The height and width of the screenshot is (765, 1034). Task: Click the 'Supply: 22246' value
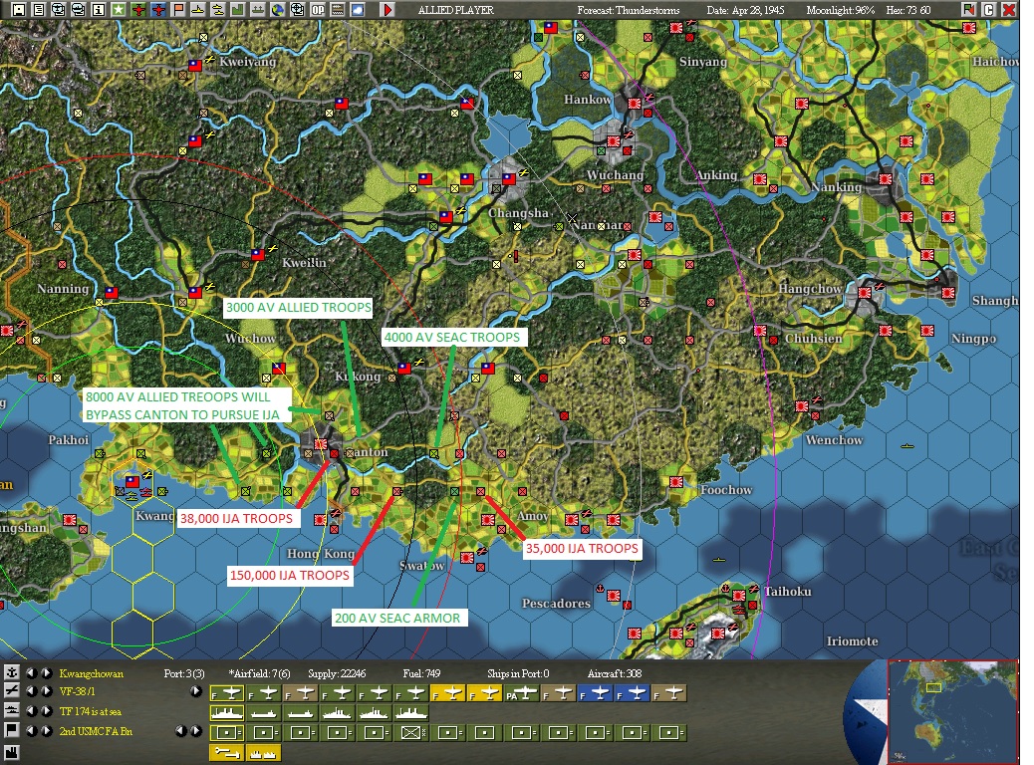tap(337, 673)
